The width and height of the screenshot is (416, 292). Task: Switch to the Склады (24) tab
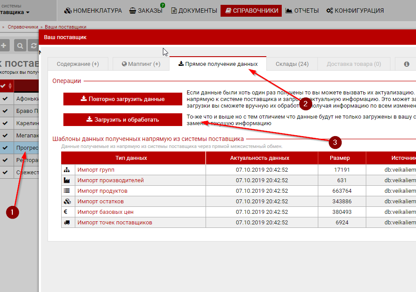[292, 64]
